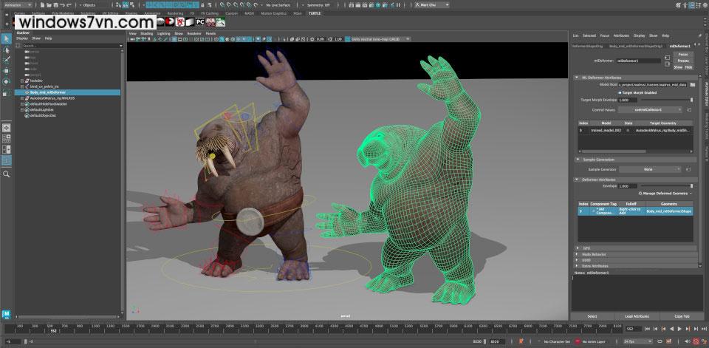Screen dimensions: 709x348
Task: Toggle visibility of lookdev node expand box
Action: pos(23,79)
